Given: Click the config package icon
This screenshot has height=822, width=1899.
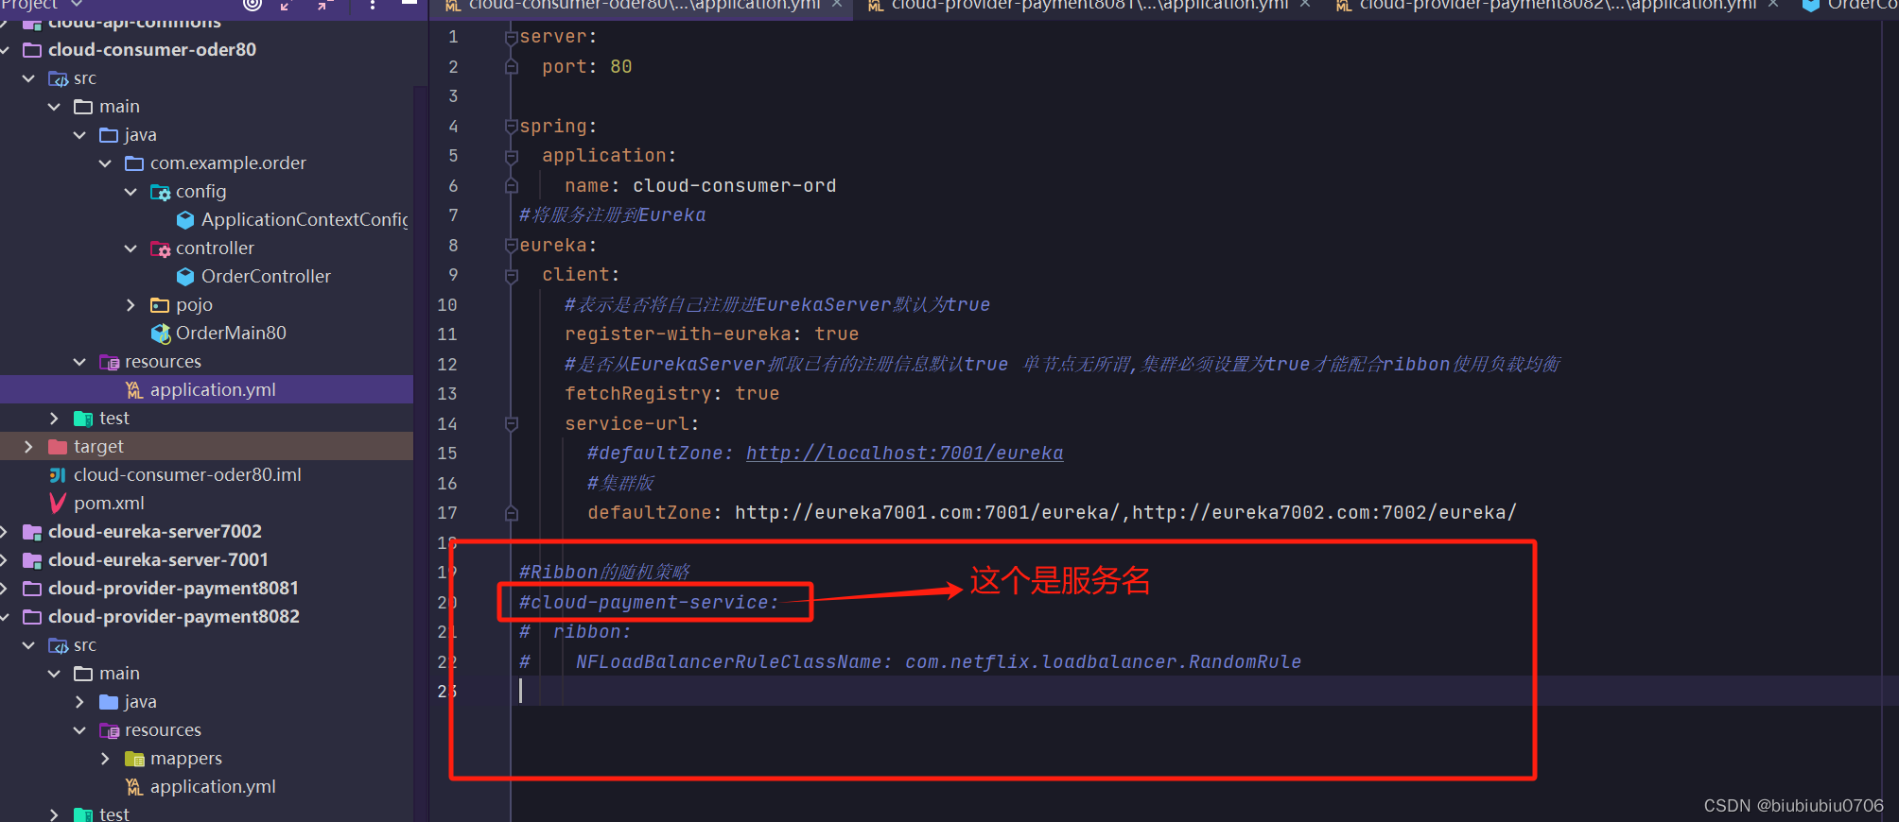Looking at the screenshot, I should coord(160,192).
